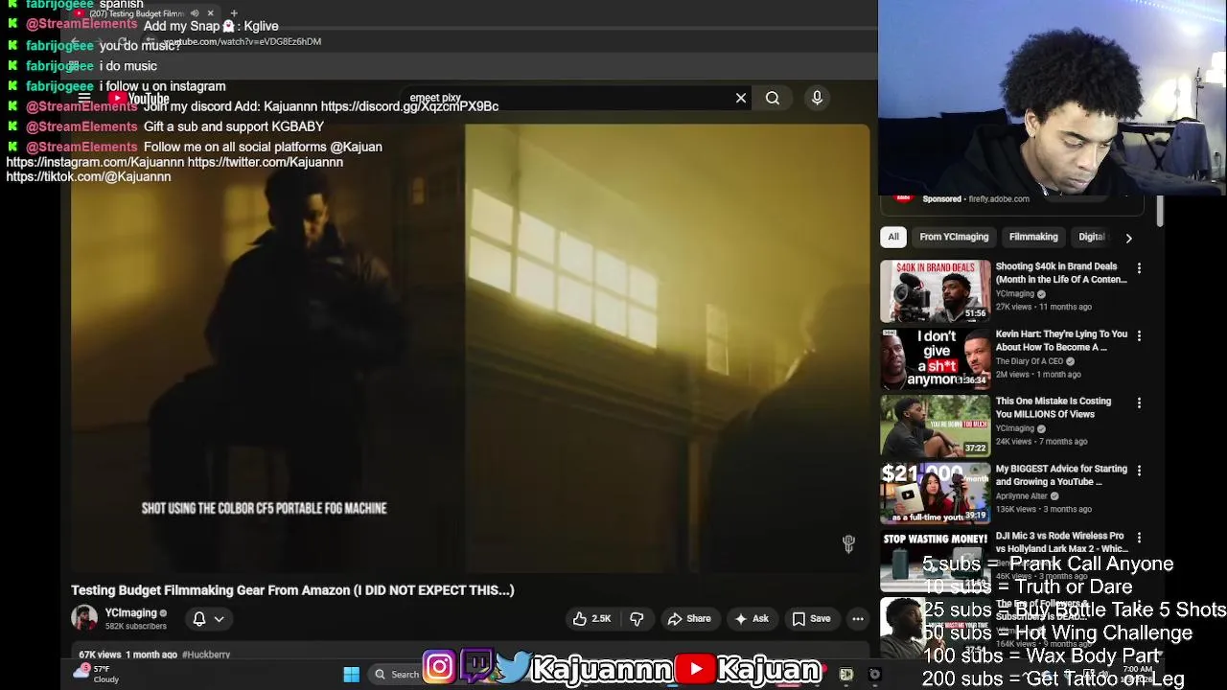Visit the YCImaging channel name link

click(x=130, y=613)
